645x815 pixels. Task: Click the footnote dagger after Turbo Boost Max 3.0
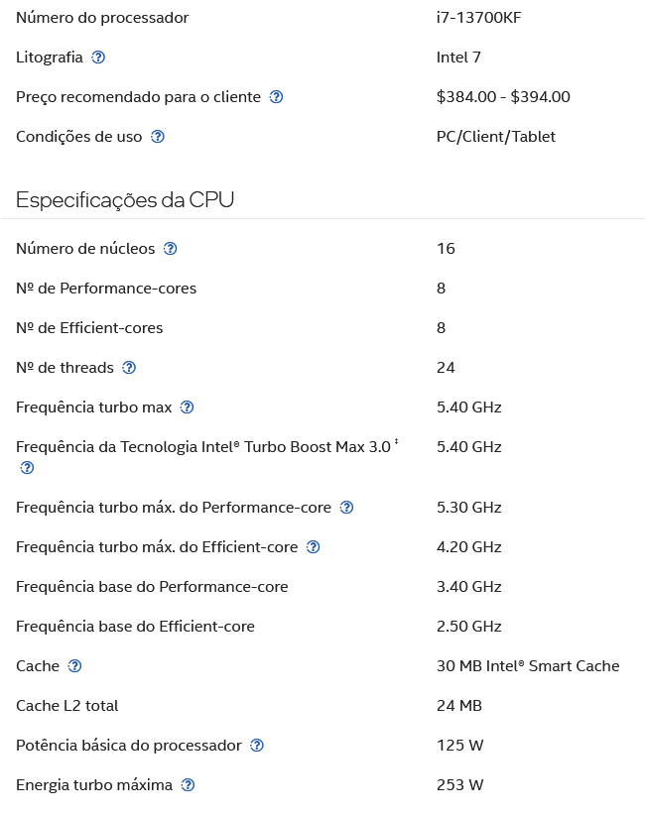(x=396, y=442)
